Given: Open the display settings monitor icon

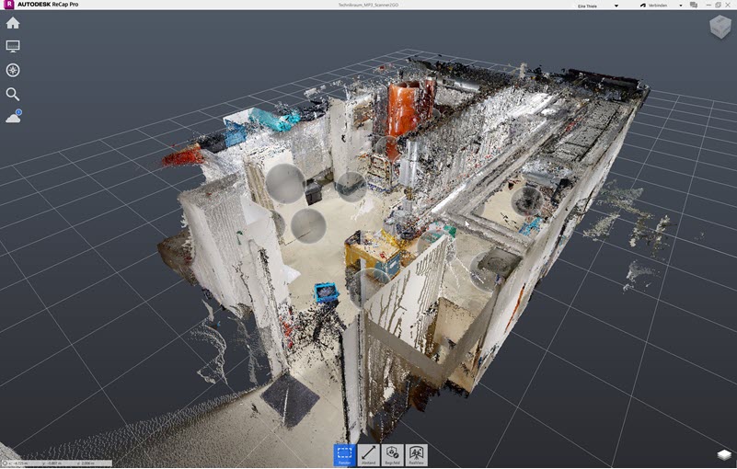Looking at the screenshot, I should (x=13, y=46).
